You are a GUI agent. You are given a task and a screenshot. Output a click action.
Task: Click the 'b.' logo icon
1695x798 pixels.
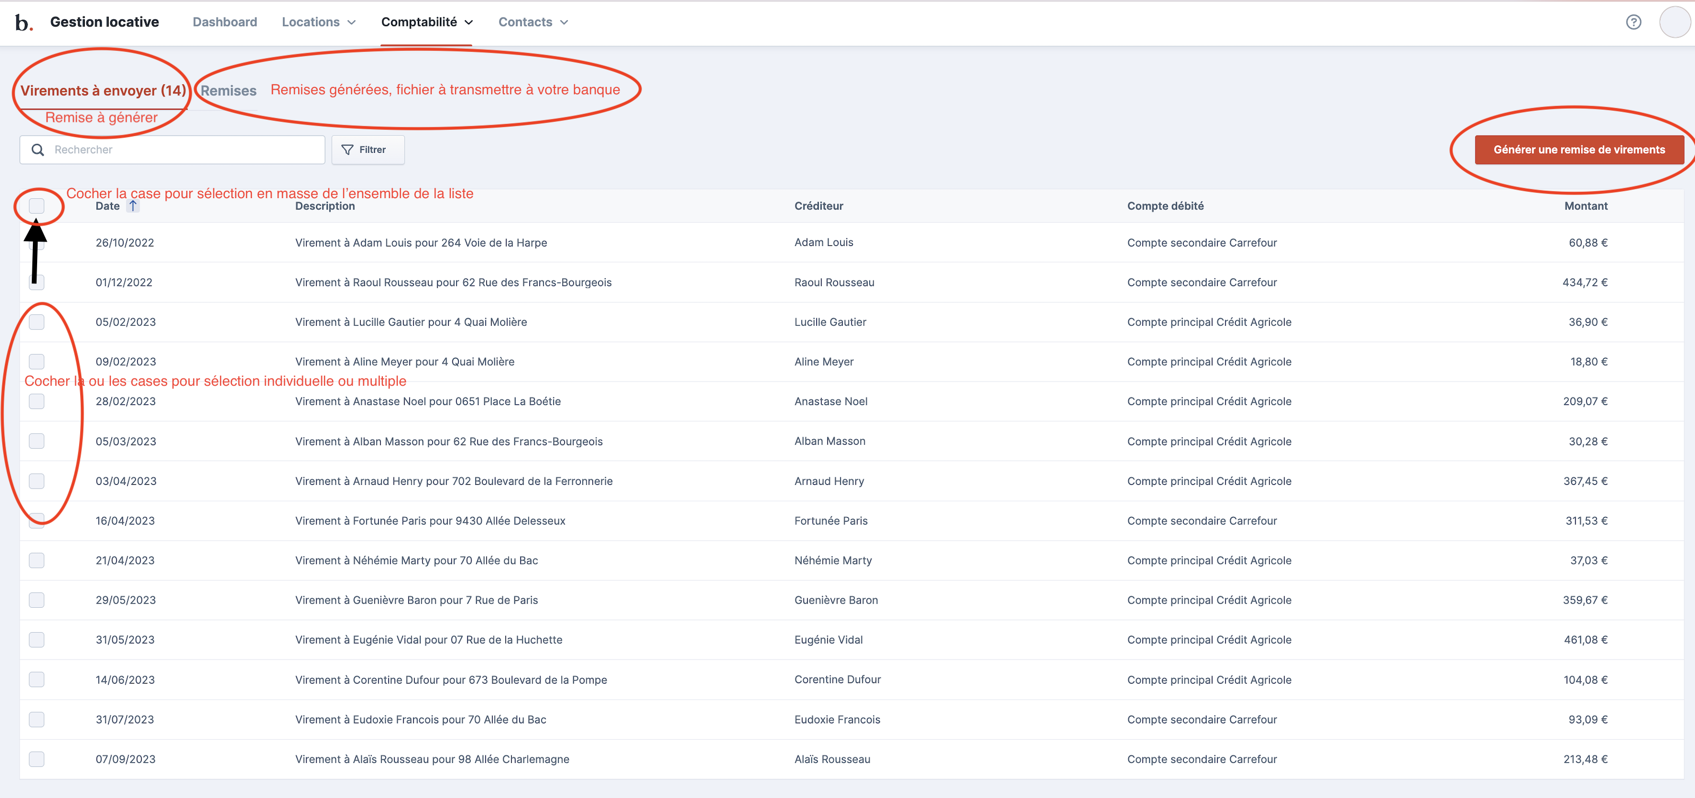(24, 22)
